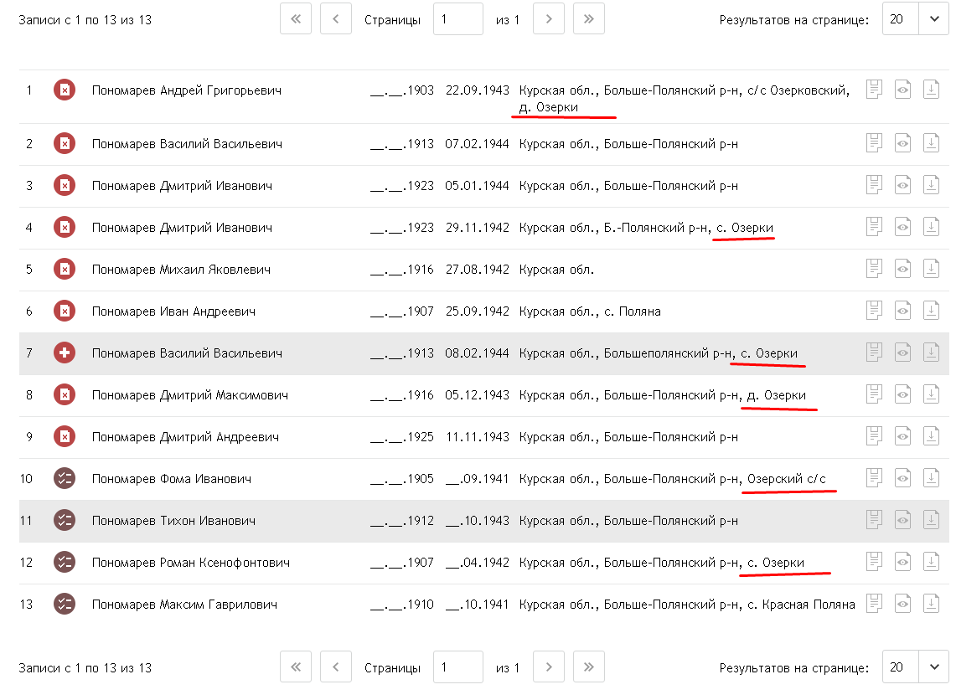Go to next page with top arrow

549,19
